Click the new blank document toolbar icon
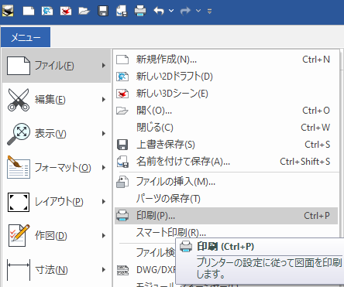 [29, 11]
